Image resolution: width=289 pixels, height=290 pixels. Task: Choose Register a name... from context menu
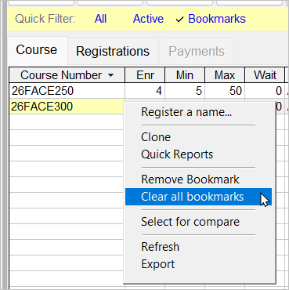pos(198,112)
